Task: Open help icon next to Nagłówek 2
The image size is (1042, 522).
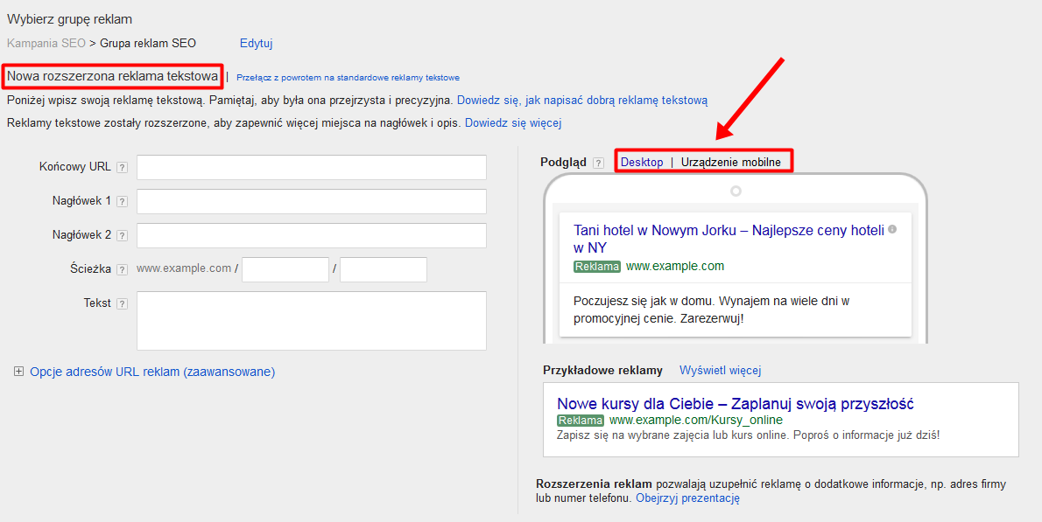Action: coord(122,235)
